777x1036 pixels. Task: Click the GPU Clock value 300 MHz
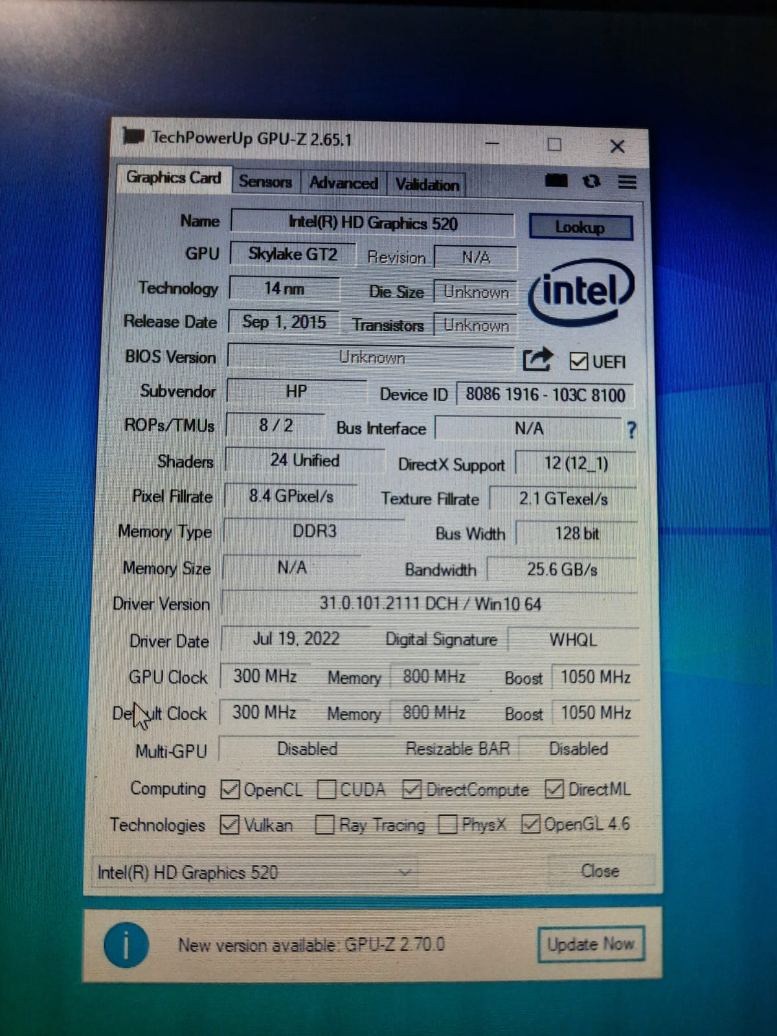pos(265,677)
